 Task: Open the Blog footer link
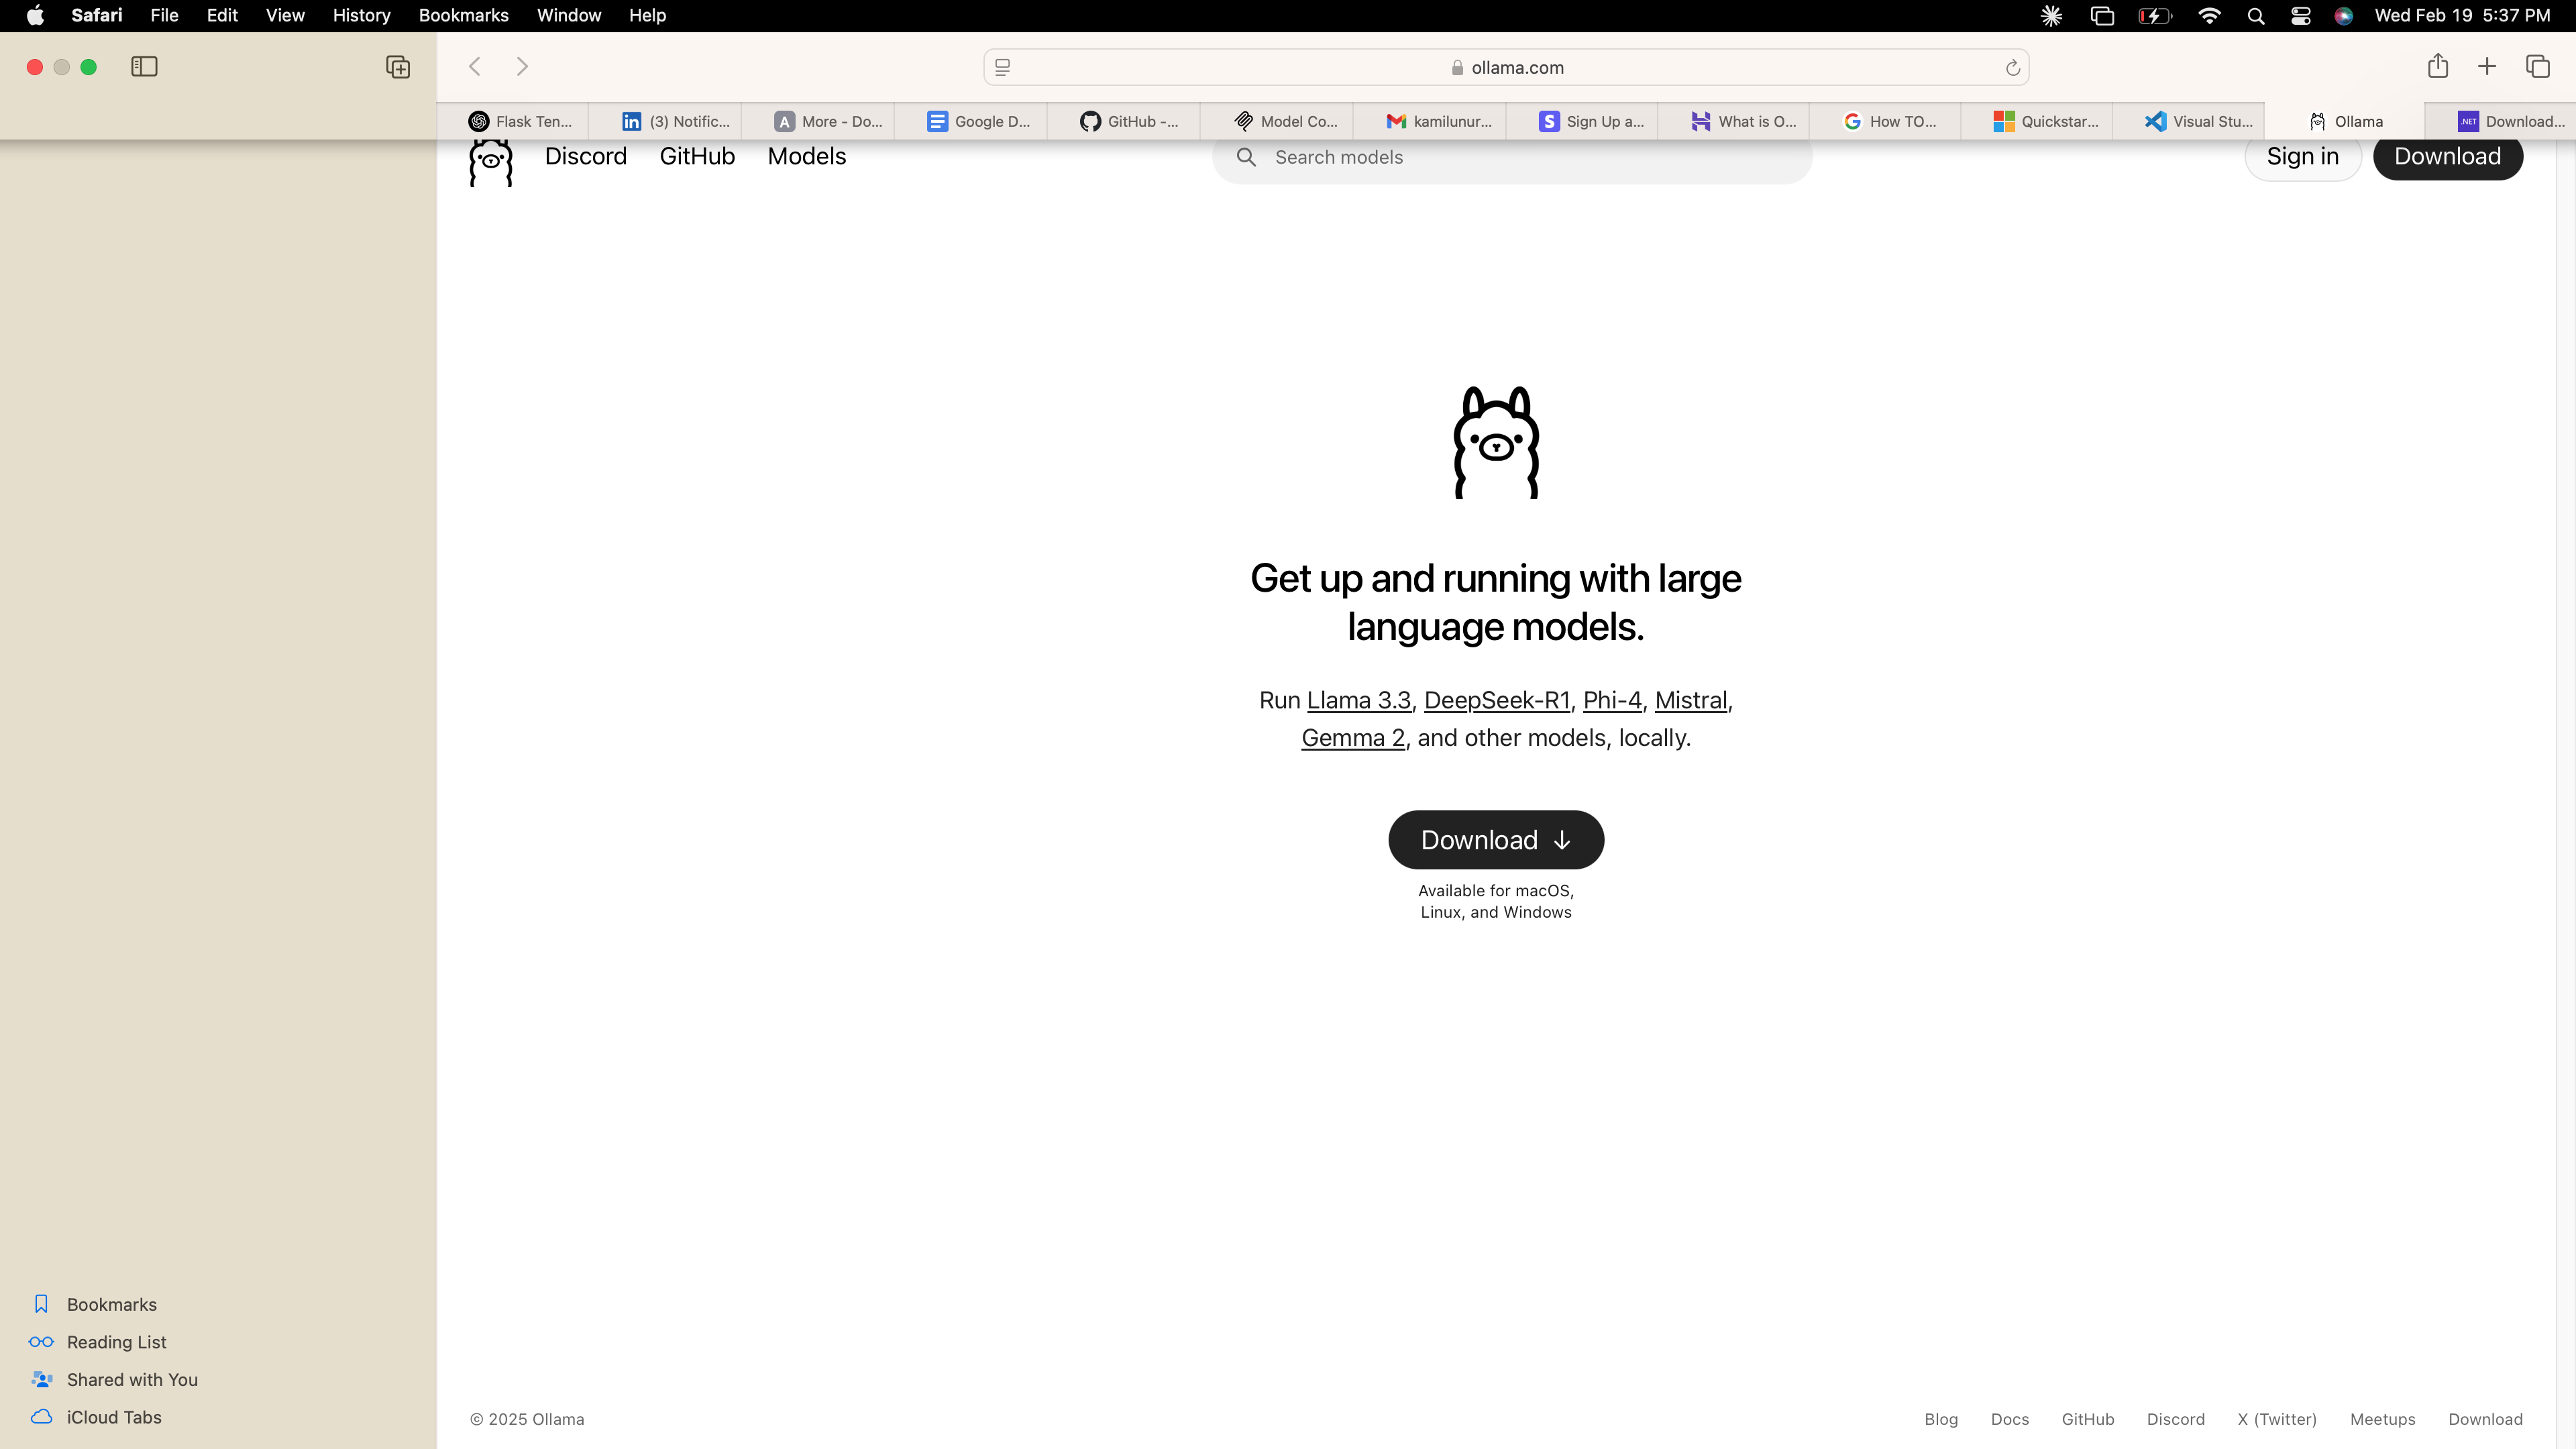(x=1941, y=1419)
